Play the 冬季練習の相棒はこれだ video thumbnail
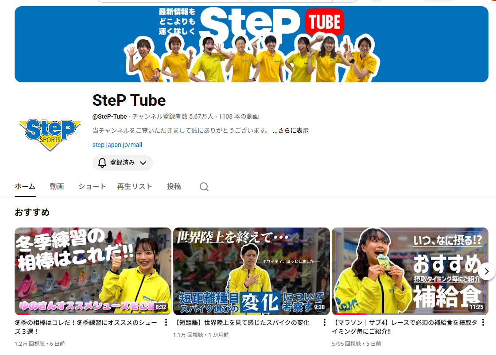Image resolution: width=496 pixels, height=355 pixels. 93,271
